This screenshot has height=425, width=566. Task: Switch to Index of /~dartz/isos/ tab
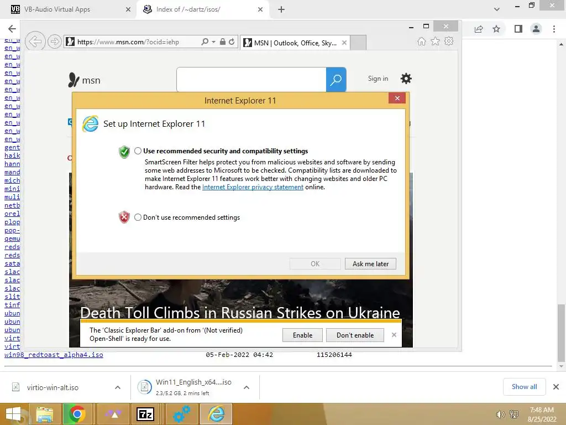(x=202, y=9)
